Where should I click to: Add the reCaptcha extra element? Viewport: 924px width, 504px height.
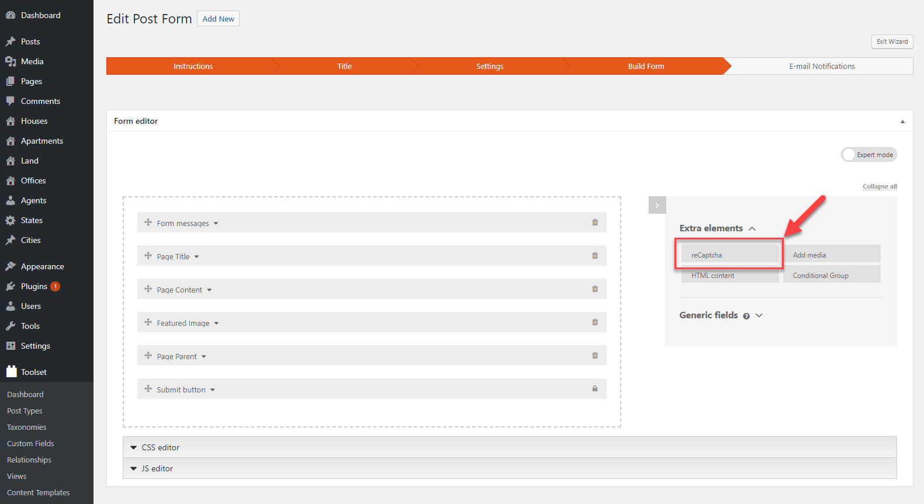(x=729, y=255)
